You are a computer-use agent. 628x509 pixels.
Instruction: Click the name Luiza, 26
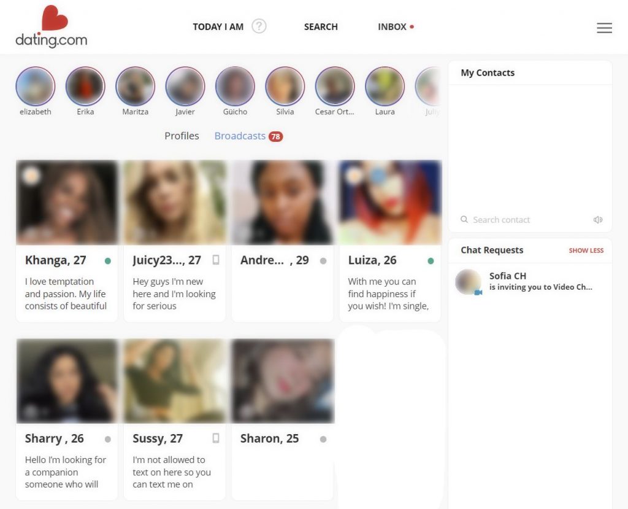(372, 260)
